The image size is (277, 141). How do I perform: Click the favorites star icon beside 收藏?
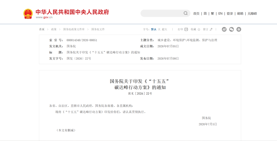point(199,29)
